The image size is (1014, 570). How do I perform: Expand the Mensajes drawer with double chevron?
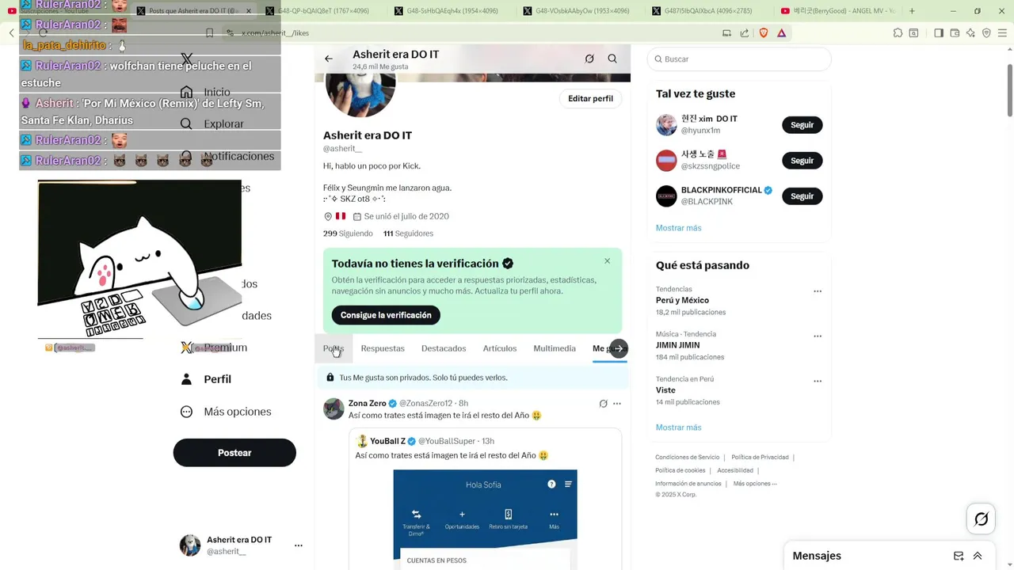pyautogui.click(x=978, y=556)
